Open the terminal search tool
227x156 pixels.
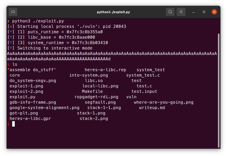(170, 12)
